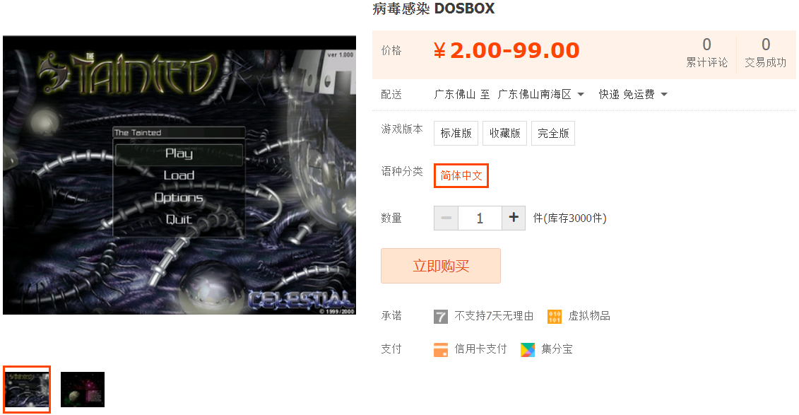The width and height of the screenshot is (799, 415).
Task: Open the 快递 免运费 shipping dropdown
Action: 633,94
